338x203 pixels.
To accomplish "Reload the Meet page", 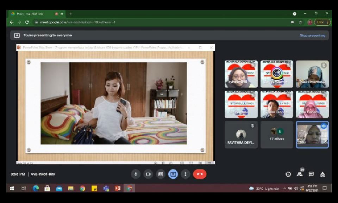I will click(x=27, y=22).
